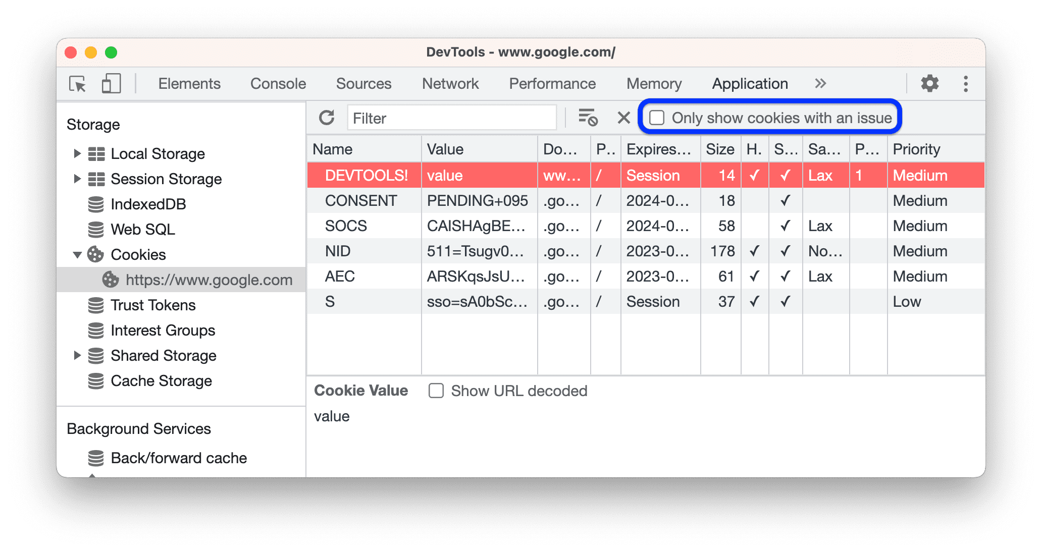Click the device toggle toolbar icon
Viewport: 1042px width, 552px height.
(111, 83)
